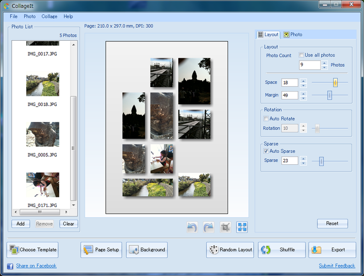Open the Collage menu
The image size is (364, 276).
49,17
